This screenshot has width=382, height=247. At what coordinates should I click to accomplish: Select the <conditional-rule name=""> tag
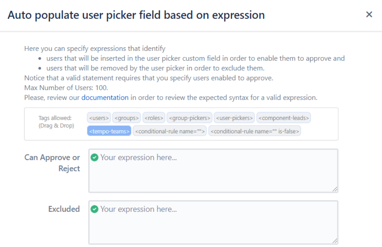[169, 131]
